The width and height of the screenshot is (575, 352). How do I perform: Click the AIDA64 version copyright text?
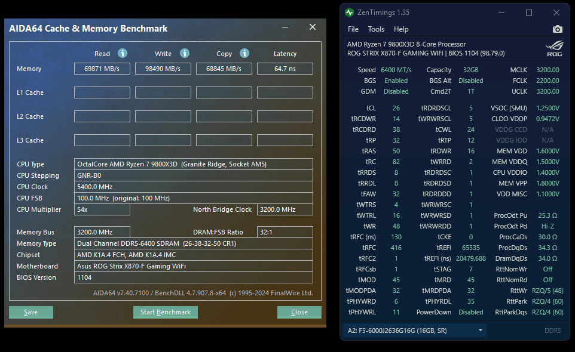203,293
